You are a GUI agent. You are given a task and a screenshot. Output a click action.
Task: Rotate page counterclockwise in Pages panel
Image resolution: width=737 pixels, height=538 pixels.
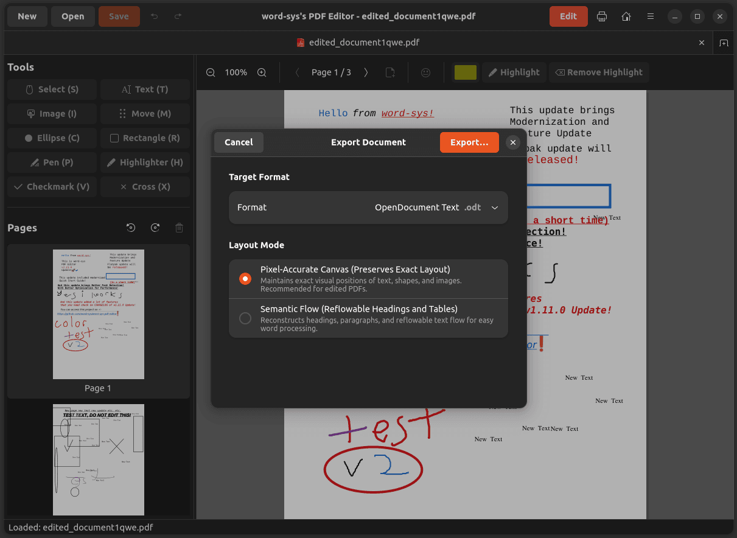click(x=131, y=228)
